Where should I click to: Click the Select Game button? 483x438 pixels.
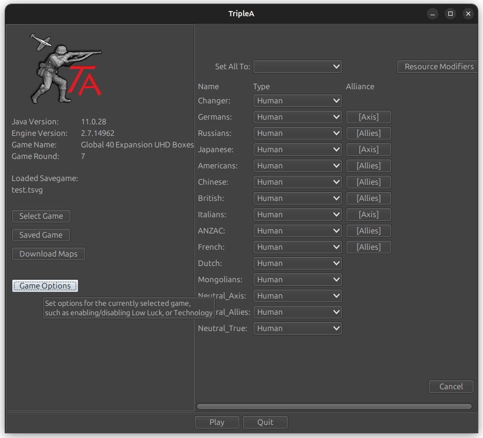[x=40, y=216]
